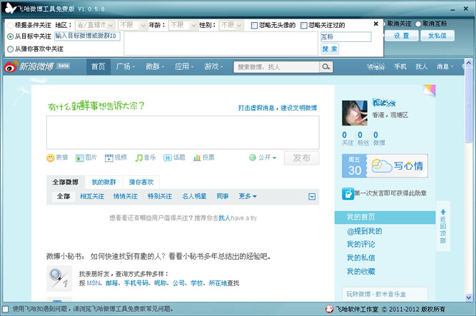Filter feed by 相互关注
This screenshot has width=476, height=316.
[92, 196]
